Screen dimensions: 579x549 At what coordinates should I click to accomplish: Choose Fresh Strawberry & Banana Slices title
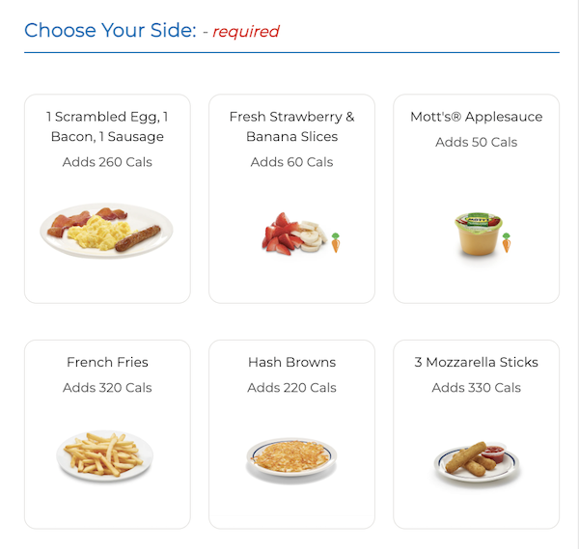291,126
